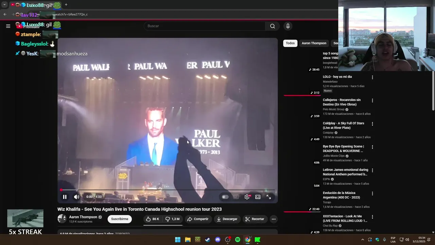Enter fullscreen video mode
Image resolution: width=435 pixels, height=245 pixels.
(268, 197)
